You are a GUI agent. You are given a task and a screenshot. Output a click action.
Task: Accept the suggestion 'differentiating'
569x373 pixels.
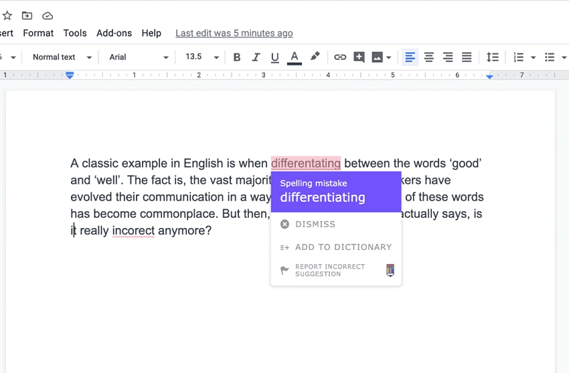pyautogui.click(x=323, y=198)
